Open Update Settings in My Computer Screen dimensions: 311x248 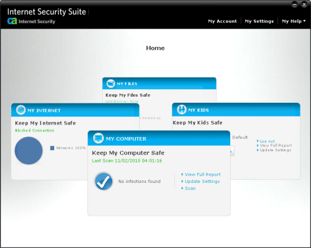pos(202,181)
